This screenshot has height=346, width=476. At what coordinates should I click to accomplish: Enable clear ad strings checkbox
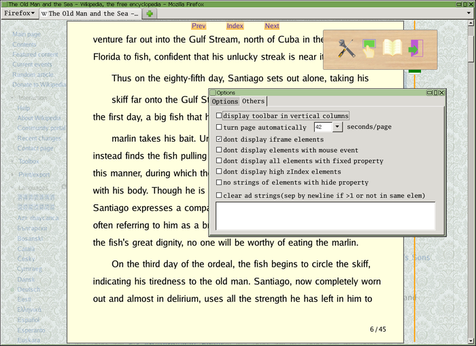(x=219, y=195)
